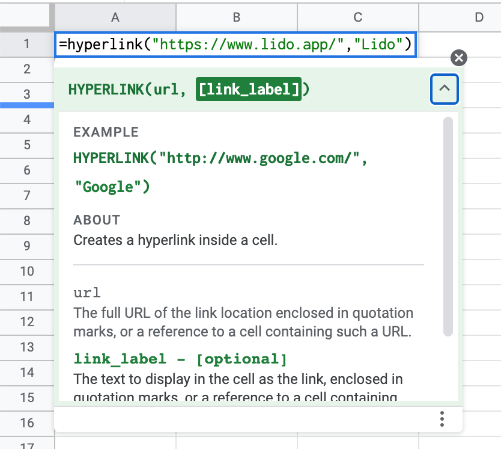Image resolution: width=501 pixels, height=449 pixels.
Task: Select column C header
Action: [x=357, y=18]
